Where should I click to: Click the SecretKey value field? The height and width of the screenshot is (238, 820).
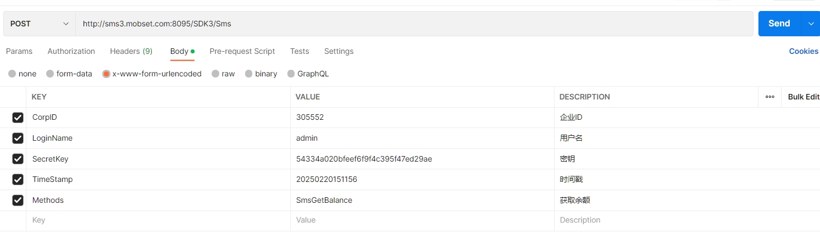coord(422,159)
